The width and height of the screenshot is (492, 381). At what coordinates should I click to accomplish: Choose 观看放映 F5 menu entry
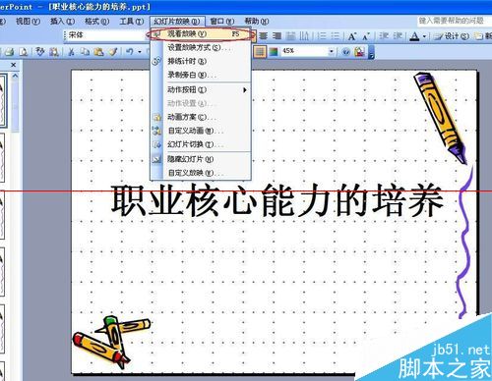click(x=201, y=33)
